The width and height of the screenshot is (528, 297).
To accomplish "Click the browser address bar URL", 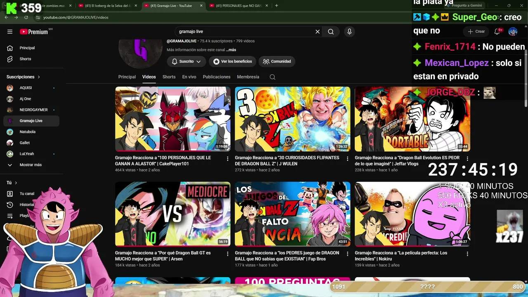I will (x=76, y=17).
